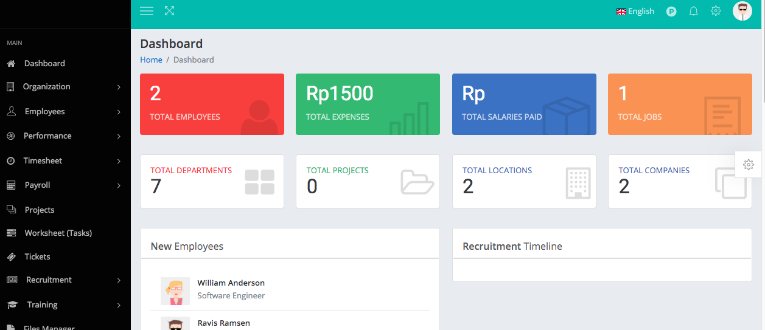Click William Anderson's avatar thumbnail
This screenshot has width=765, height=330.
pyautogui.click(x=175, y=291)
